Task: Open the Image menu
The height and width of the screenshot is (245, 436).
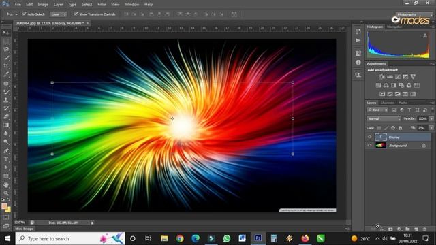Action: (x=43, y=5)
